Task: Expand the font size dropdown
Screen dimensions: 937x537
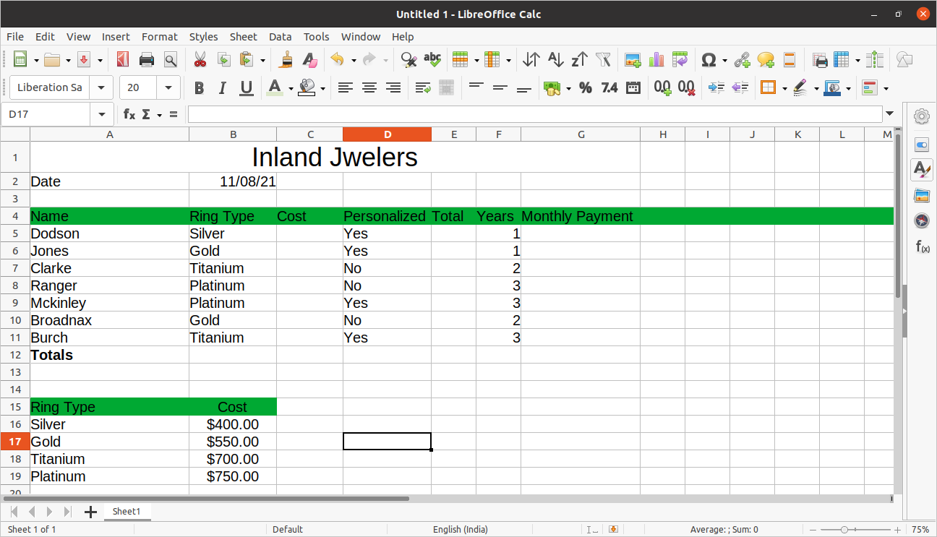Action: tap(168, 88)
